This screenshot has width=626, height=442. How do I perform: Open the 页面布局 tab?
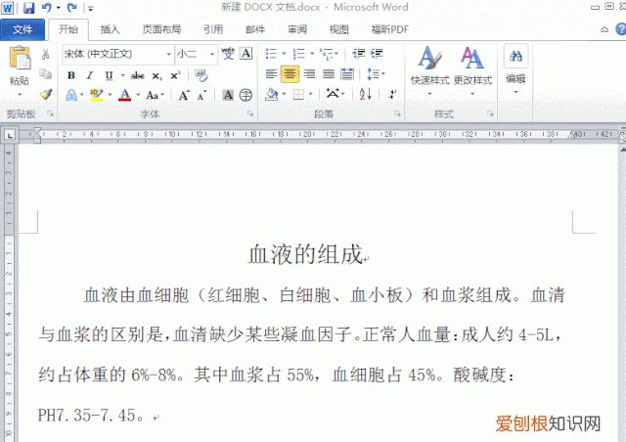[x=161, y=29]
